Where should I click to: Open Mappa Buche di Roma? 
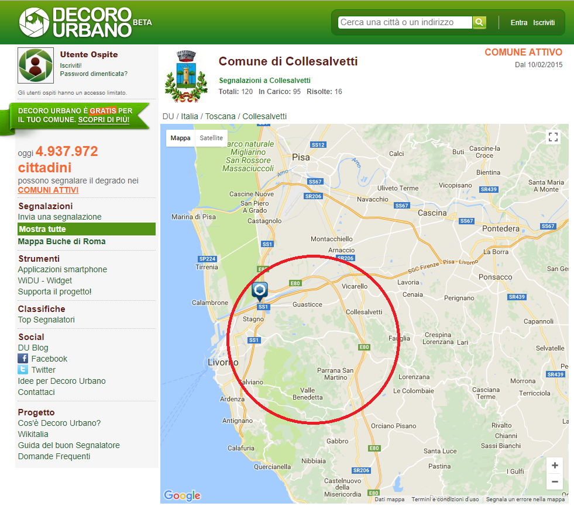(61, 241)
